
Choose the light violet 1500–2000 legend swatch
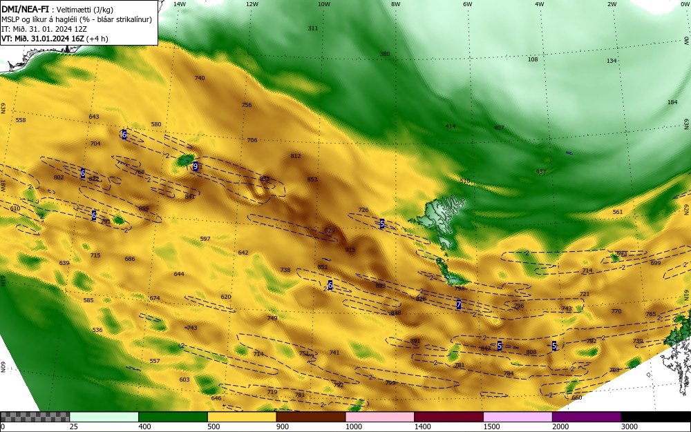[x=518, y=417]
